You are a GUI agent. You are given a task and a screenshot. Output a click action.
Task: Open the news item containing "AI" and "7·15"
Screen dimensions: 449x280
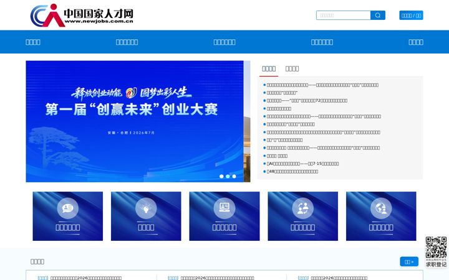302,164
